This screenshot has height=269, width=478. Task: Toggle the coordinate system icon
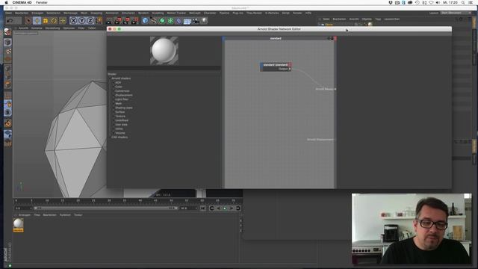(99, 21)
